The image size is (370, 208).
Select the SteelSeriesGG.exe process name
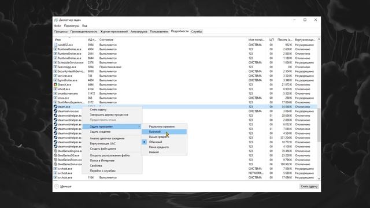click(x=68, y=155)
